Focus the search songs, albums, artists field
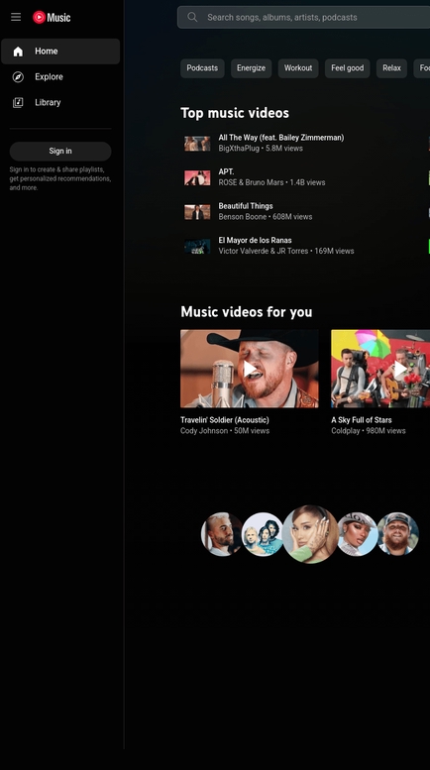Image resolution: width=430 pixels, height=770 pixels. coord(303,17)
